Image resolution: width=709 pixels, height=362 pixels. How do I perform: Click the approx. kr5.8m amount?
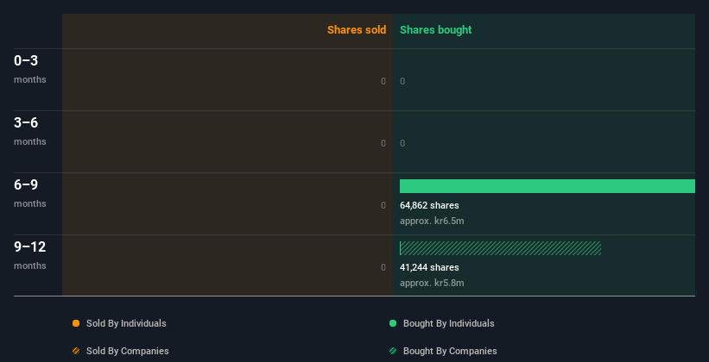(x=432, y=283)
